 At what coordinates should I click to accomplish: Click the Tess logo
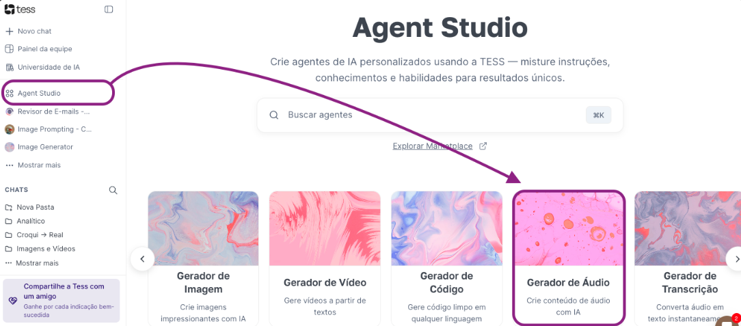[20, 10]
